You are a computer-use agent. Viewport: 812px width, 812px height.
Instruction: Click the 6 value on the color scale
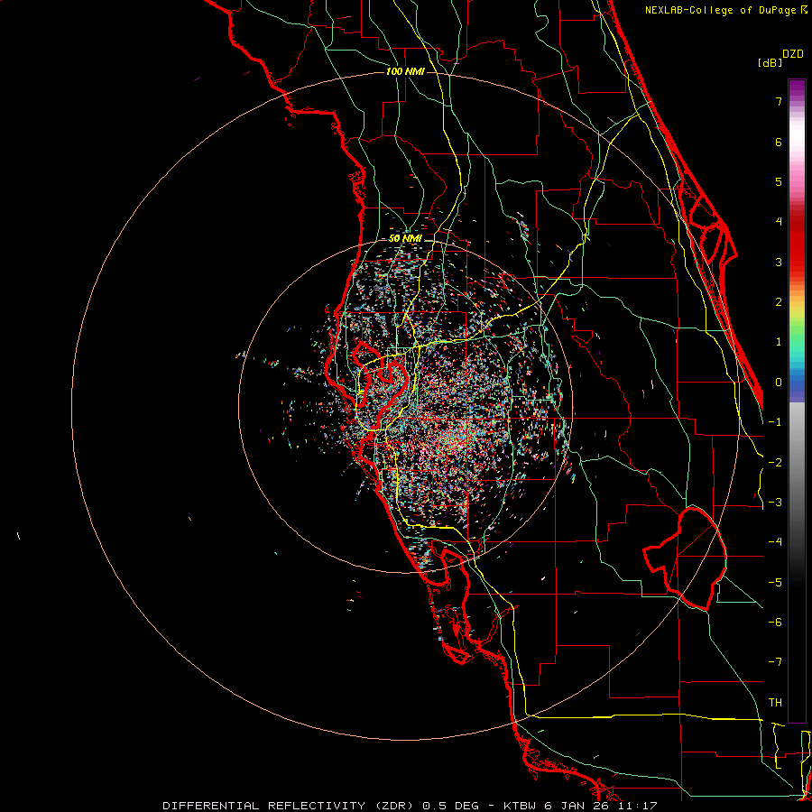[779, 142]
